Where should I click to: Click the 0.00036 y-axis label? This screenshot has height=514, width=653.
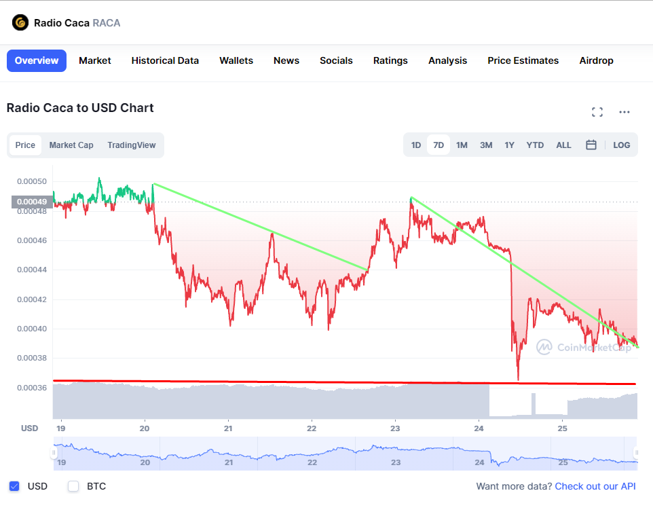[32, 388]
